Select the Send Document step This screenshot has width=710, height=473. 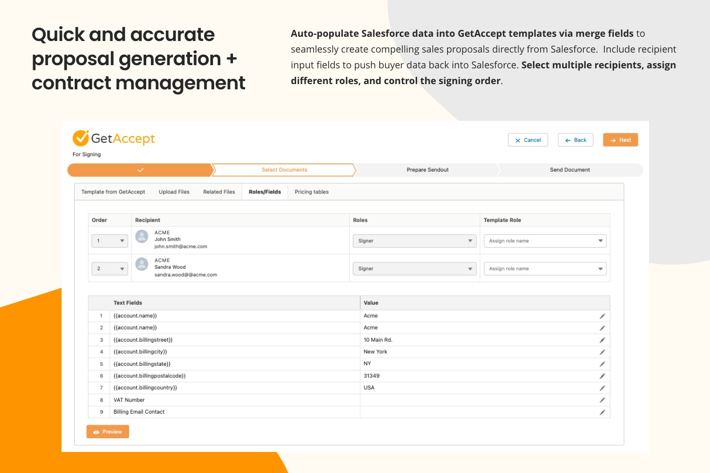click(x=570, y=170)
